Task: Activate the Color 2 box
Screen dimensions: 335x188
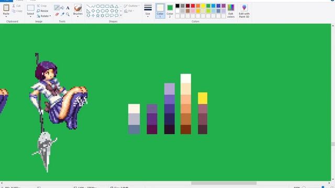Action: [x=170, y=11]
